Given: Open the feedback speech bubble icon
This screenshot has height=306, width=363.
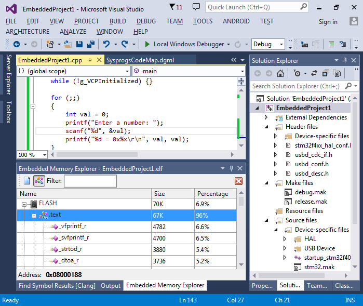Looking at the screenshot, I should (x=196, y=7).
